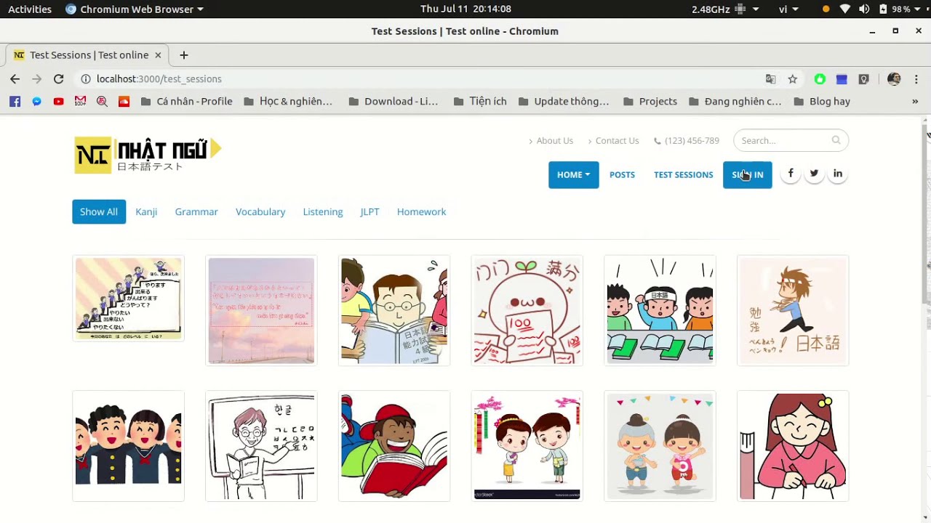Show hidden bookmarks with the double-chevron overflow

[x=915, y=102]
